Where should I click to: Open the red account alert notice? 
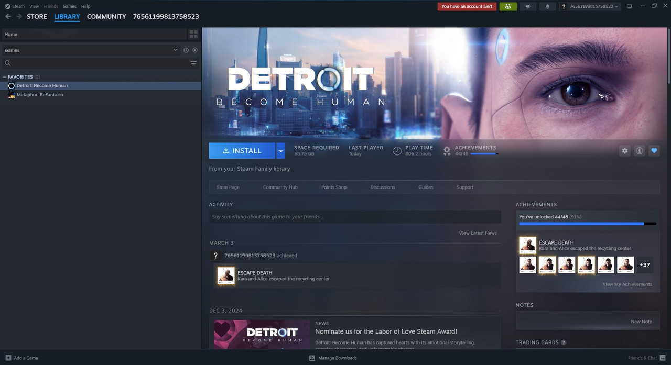tap(467, 6)
